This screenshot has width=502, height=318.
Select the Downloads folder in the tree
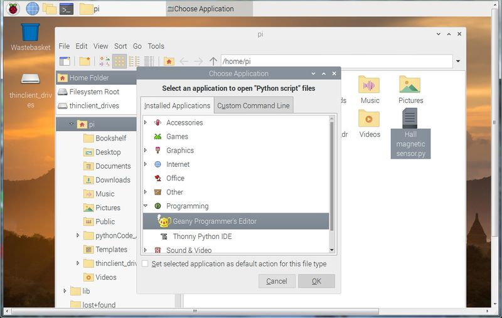107,180
